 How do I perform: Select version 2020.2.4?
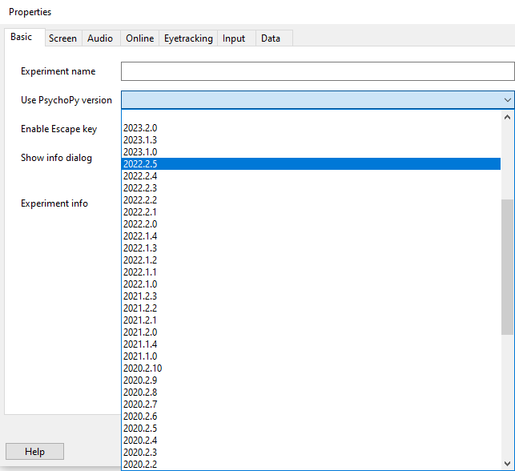(311, 441)
